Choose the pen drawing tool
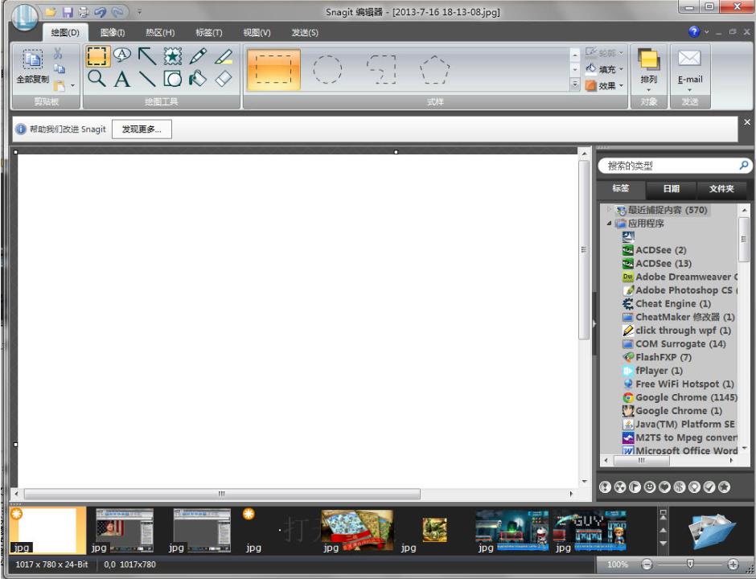This screenshot has width=756, height=579. click(196, 55)
